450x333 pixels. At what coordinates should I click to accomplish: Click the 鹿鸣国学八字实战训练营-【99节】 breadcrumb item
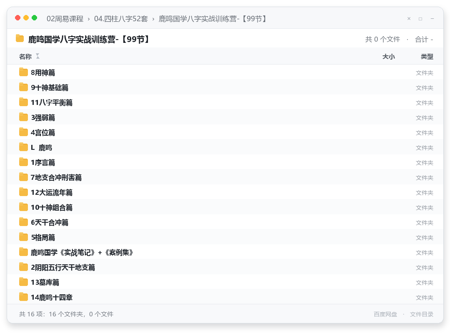click(x=213, y=19)
